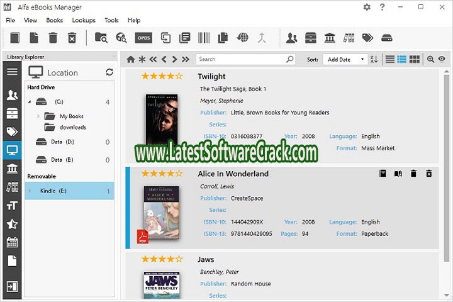Click in the Search field
Screen dimensions: 453x302
245,59
